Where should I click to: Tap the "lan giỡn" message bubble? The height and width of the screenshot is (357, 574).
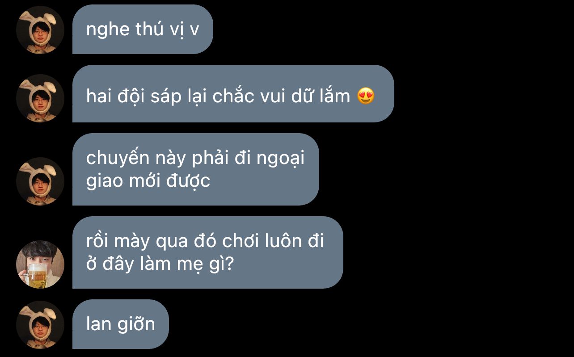coord(121,324)
